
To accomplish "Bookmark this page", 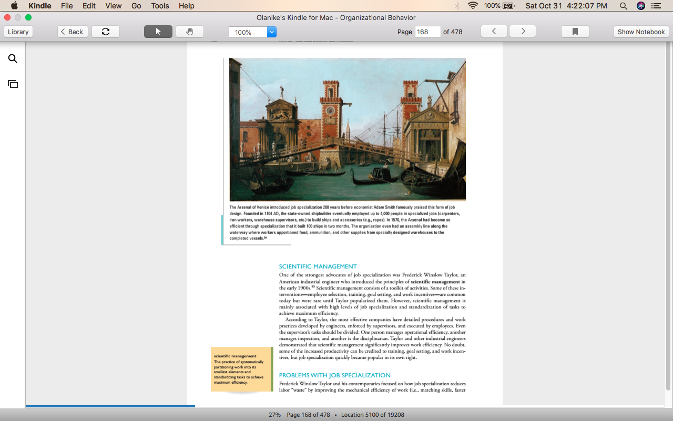I will 575,32.
